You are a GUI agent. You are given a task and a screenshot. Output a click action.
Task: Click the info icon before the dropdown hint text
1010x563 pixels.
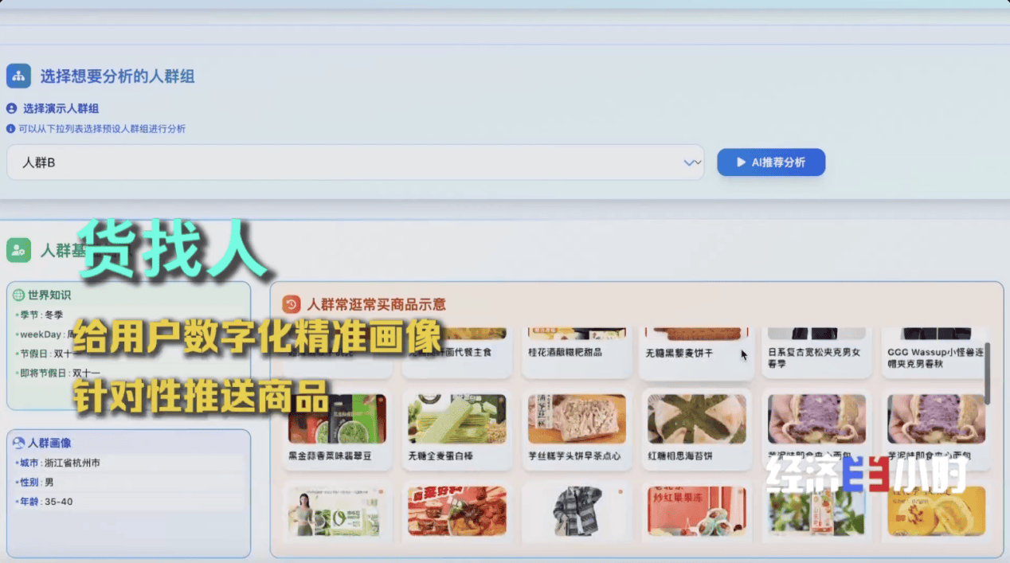point(11,128)
